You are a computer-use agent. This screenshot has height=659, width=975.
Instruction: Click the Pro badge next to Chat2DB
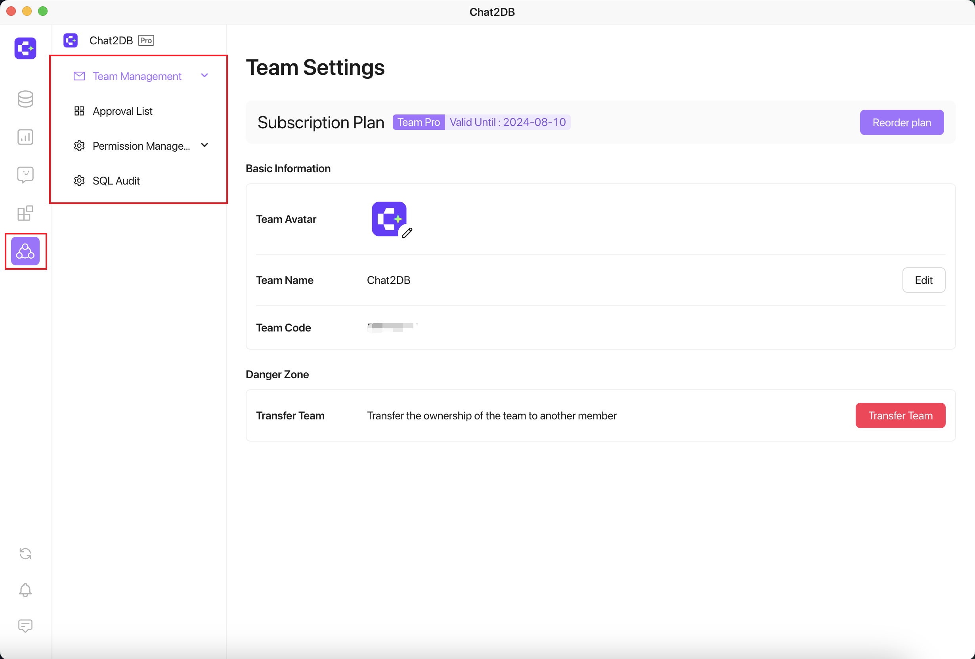[146, 40]
